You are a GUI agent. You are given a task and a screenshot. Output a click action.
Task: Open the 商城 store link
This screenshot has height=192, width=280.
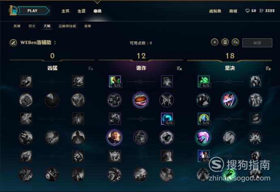233,11
